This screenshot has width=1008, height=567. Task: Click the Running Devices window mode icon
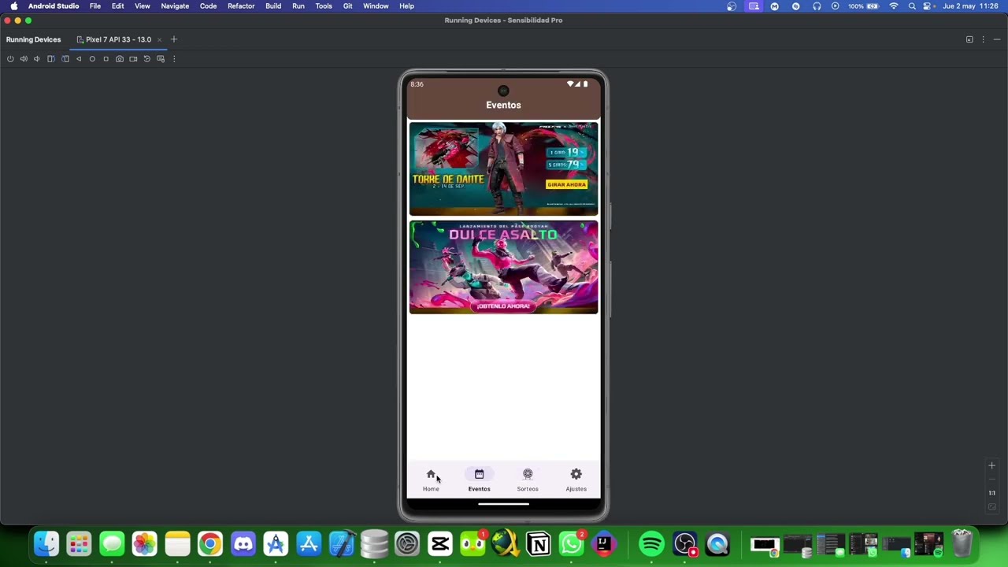tap(969, 39)
